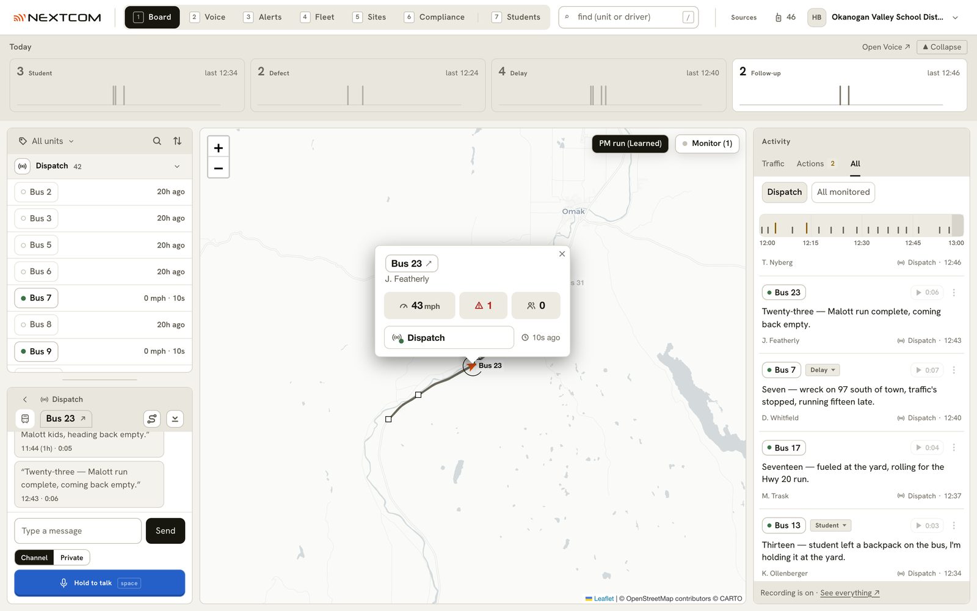Viewport: 977px width, 611px height.
Task: Toggle the Monitor (1) map button
Action: 707,144
